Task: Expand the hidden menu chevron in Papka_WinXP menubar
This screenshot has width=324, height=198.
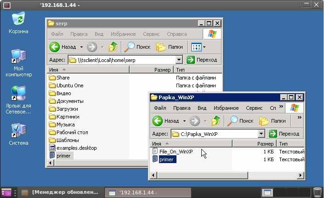Action: click(x=281, y=106)
